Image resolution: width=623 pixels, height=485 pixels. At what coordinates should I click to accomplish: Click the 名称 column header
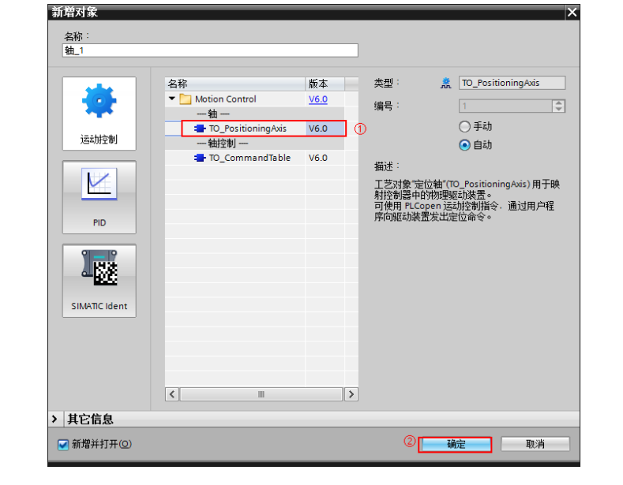click(235, 84)
